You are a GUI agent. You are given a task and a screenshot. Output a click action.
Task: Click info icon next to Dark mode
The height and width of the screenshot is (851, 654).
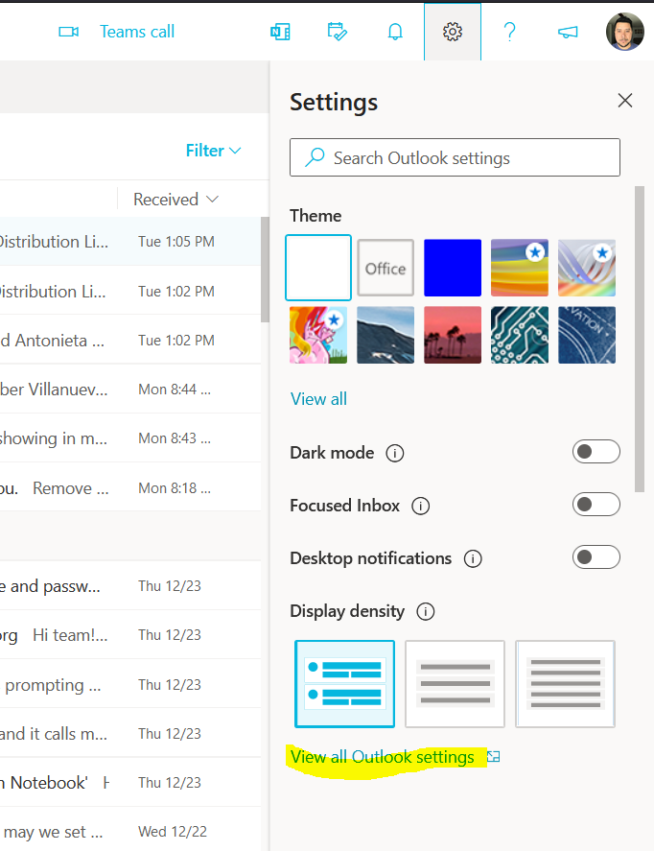click(394, 453)
